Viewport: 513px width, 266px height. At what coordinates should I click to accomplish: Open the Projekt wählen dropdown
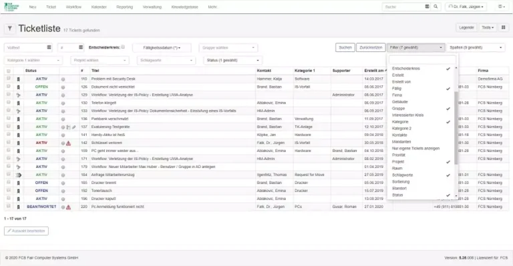point(100,61)
